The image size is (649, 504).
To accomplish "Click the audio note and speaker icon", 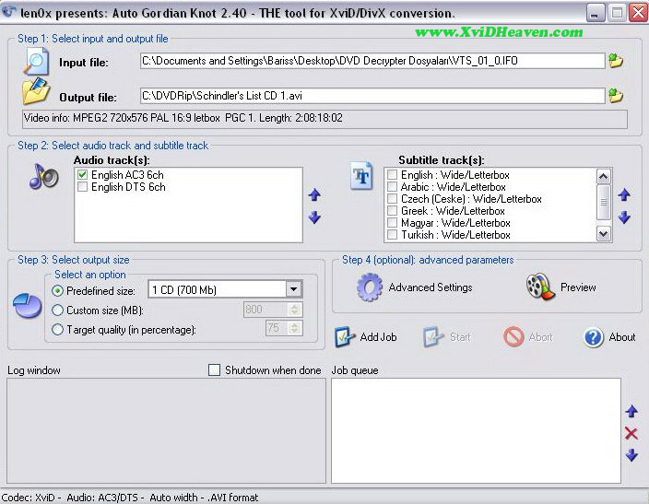I will click(44, 176).
